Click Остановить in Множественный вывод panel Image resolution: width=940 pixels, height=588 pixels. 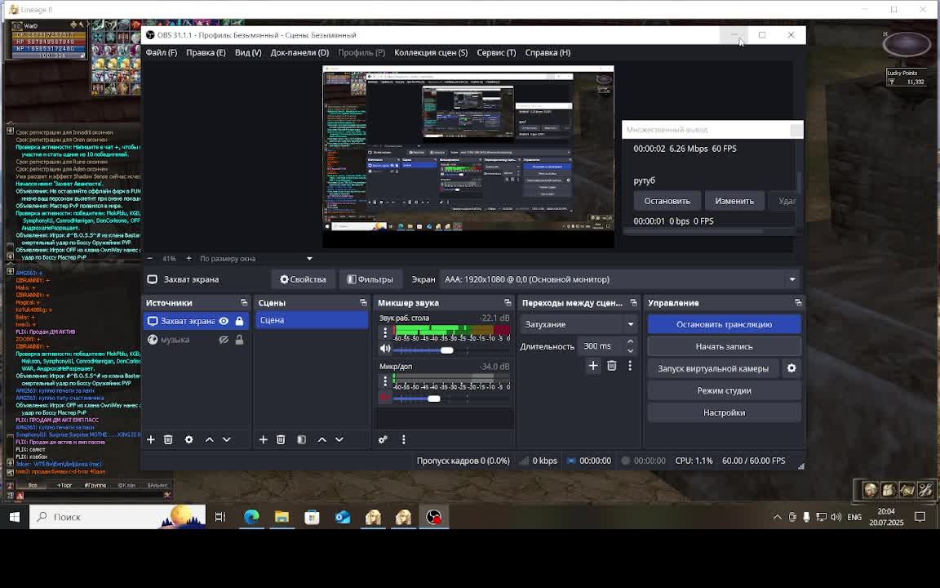[667, 201]
